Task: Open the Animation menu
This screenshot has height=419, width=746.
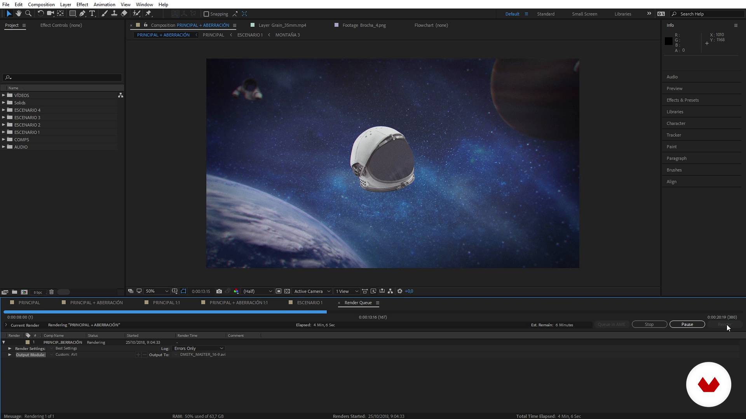Action: [x=104, y=4]
